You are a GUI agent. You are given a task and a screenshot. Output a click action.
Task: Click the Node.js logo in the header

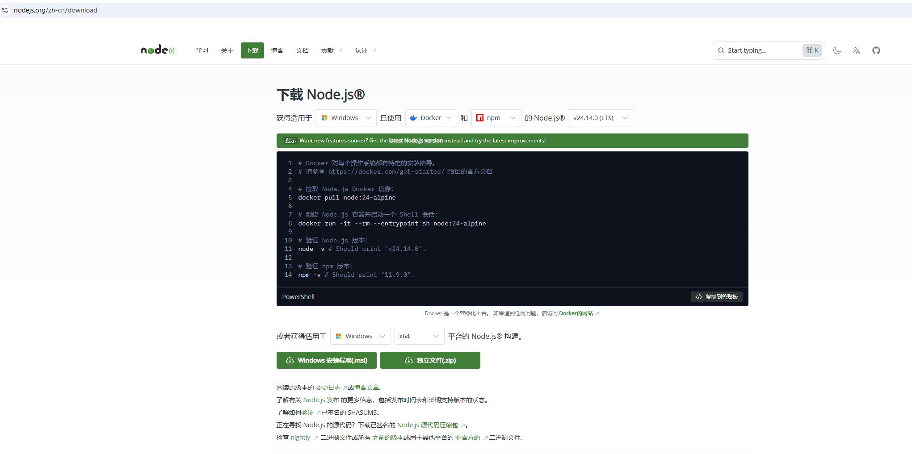click(x=158, y=50)
